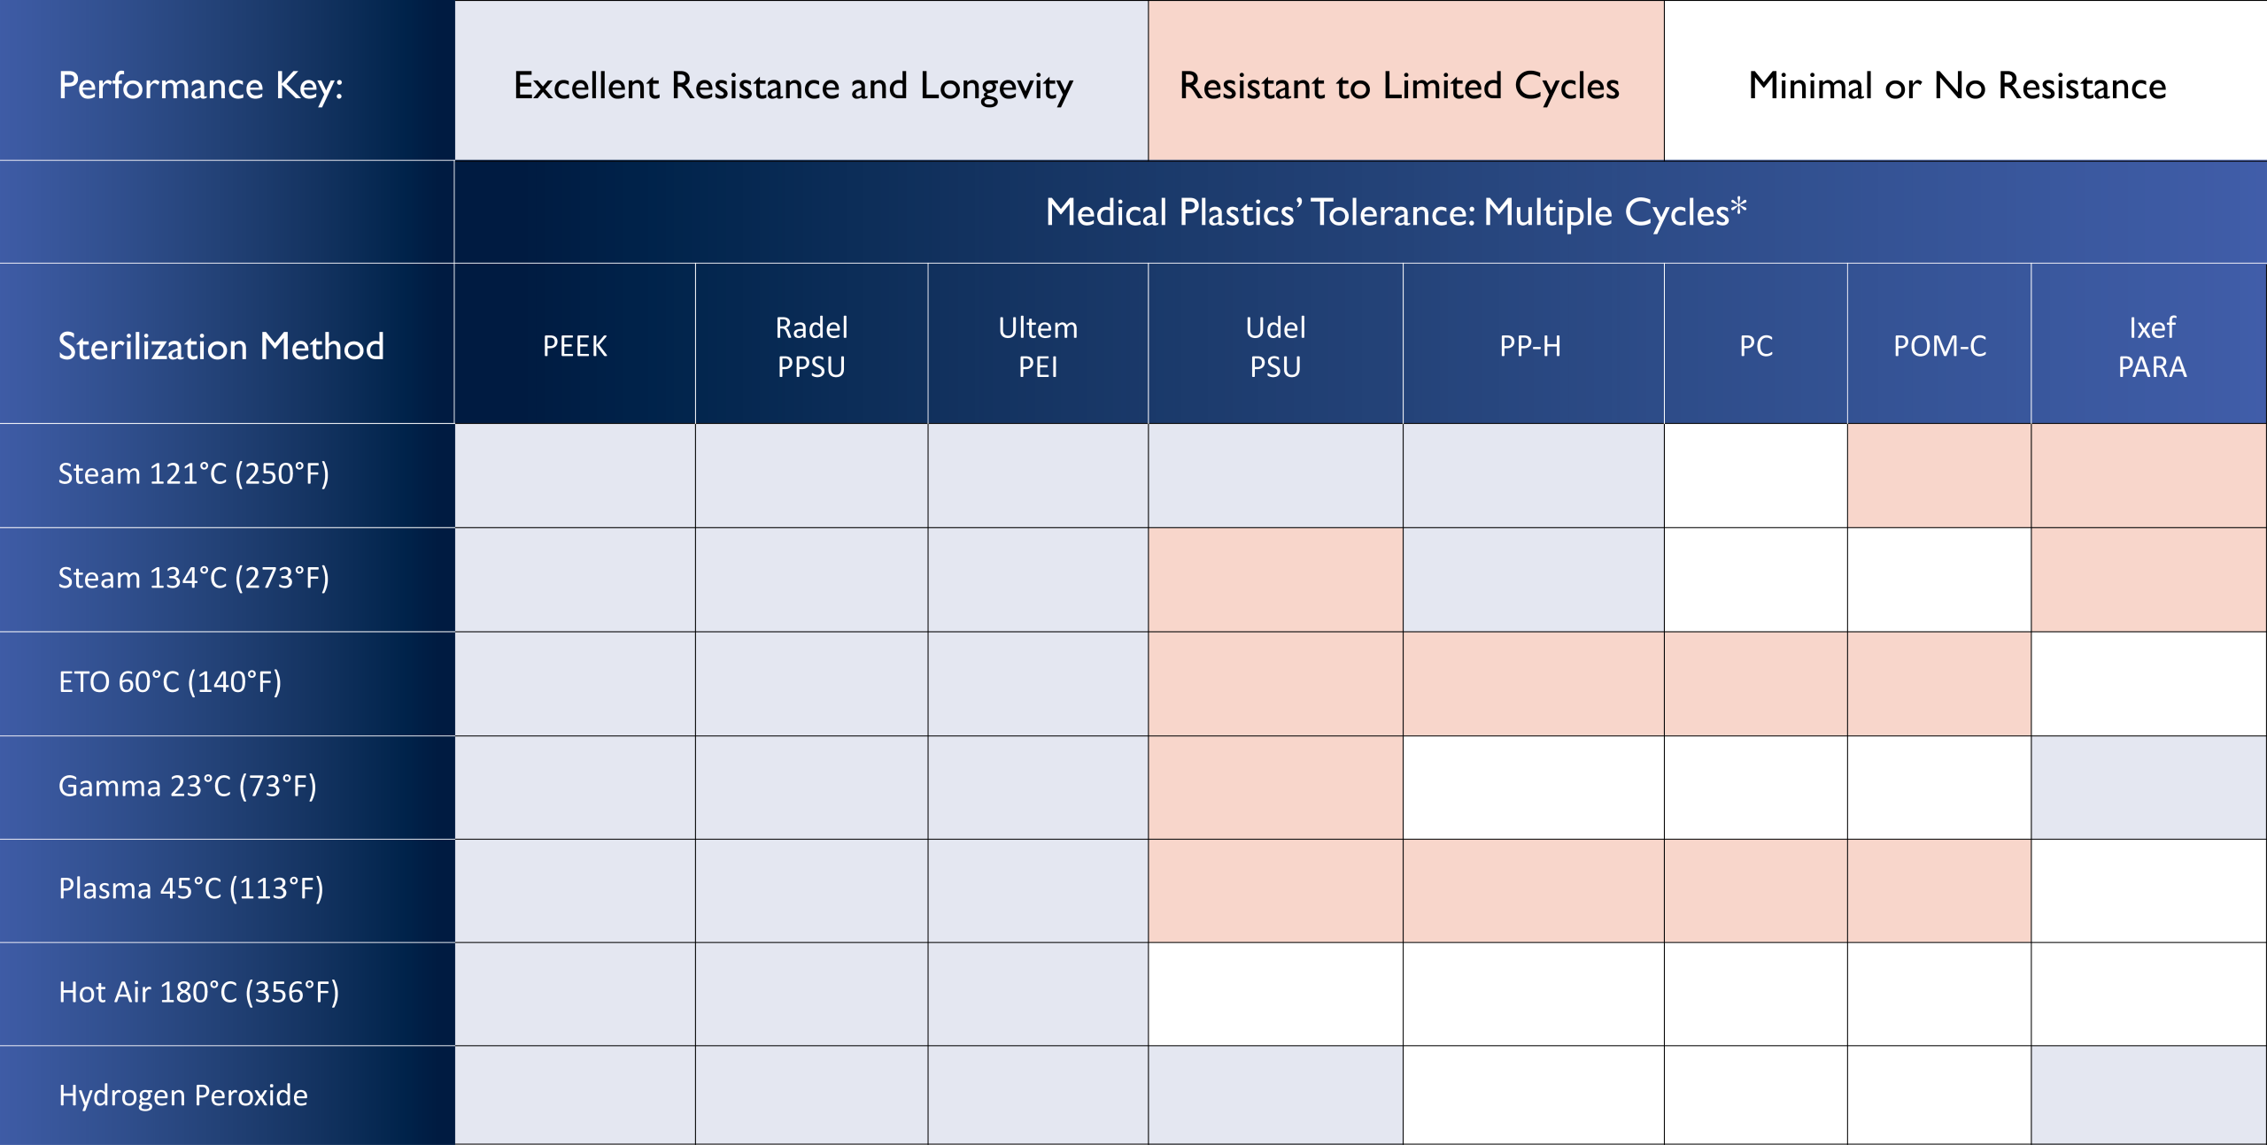Image resolution: width=2267 pixels, height=1145 pixels.
Task: Click the Steam 121°C (250°F) row label
Action: (x=194, y=474)
